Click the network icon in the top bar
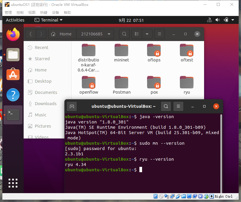The height and width of the screenshot is (202, 241). click(x=209, y=20)
